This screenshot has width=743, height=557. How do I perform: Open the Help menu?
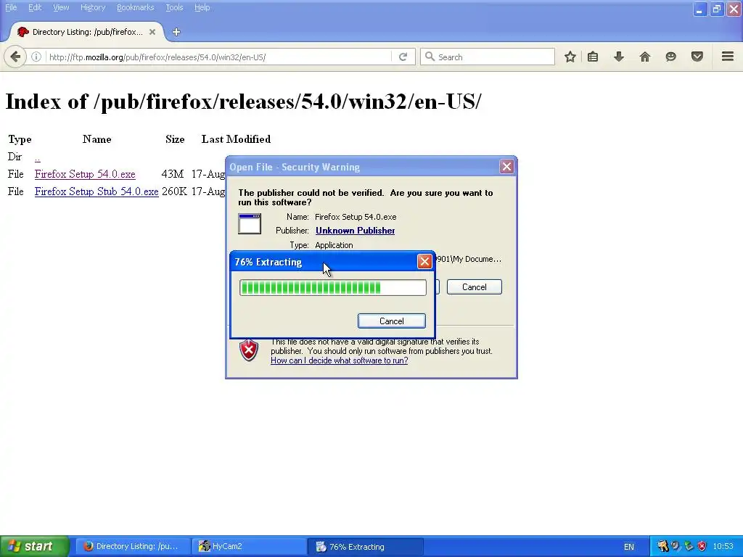pyautogui.click(x=202, y=7)
